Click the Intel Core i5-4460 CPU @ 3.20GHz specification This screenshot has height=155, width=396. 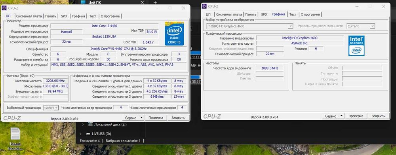click(x=118, y=49)
